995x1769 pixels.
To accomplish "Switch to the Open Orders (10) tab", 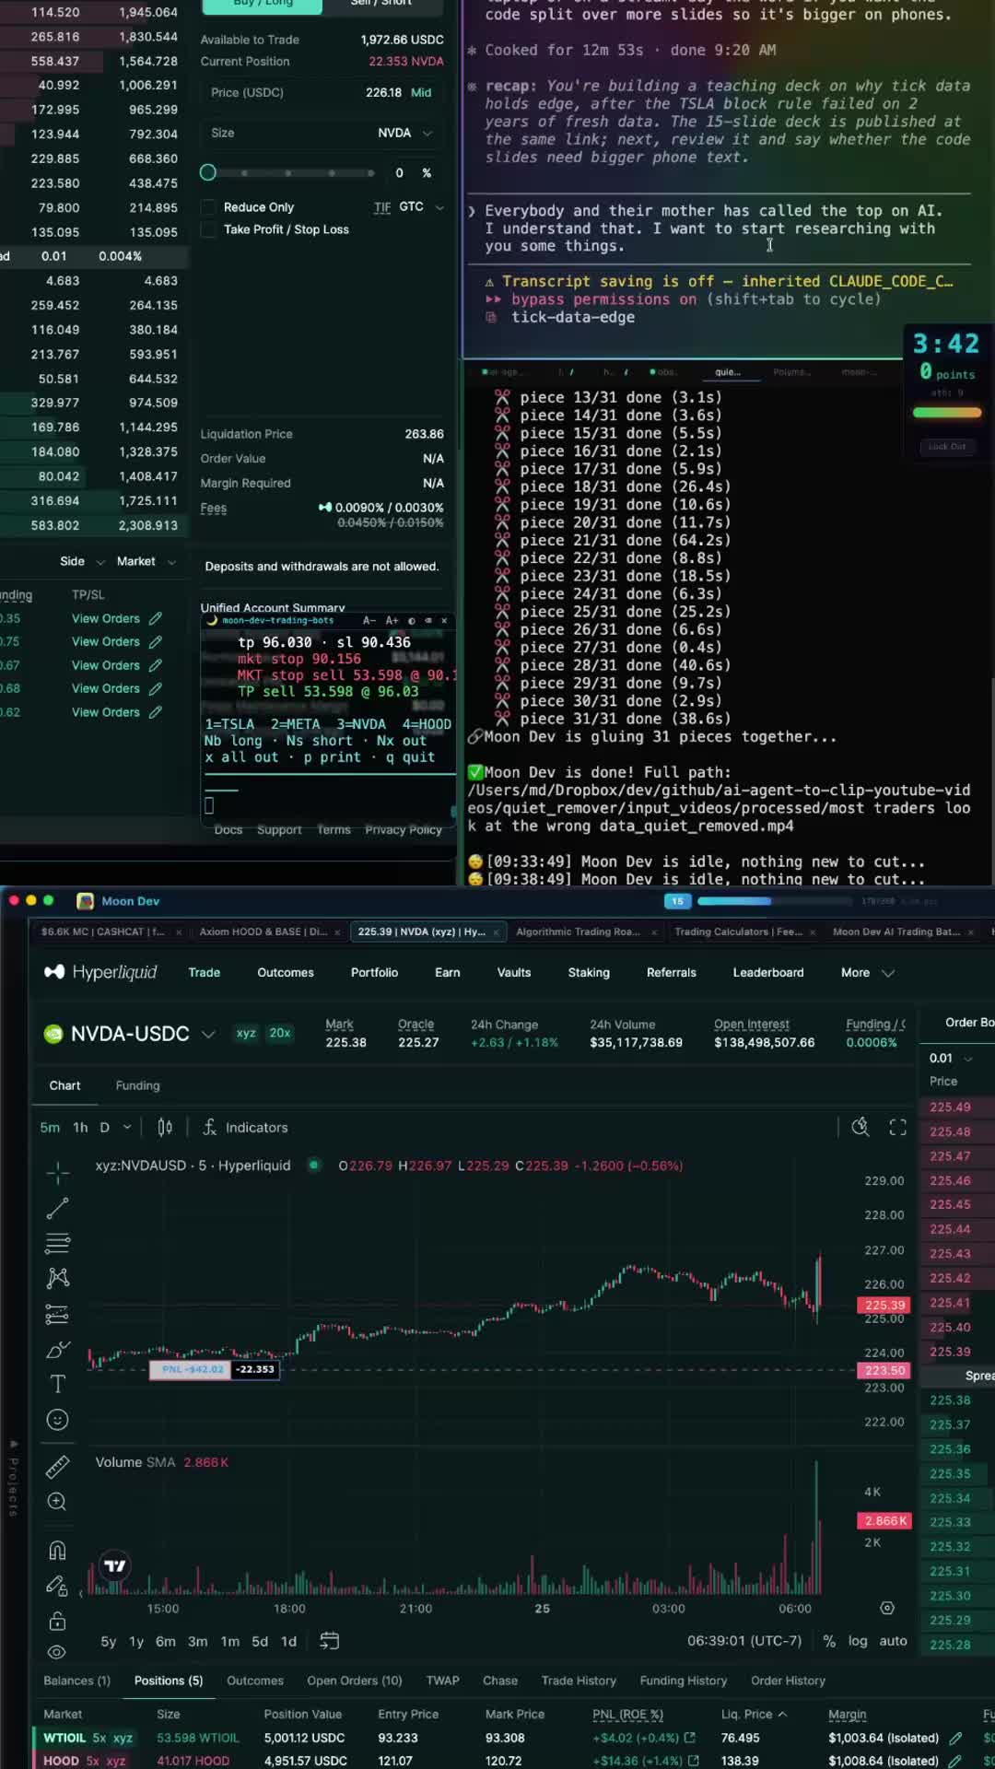I will 355,1681.
